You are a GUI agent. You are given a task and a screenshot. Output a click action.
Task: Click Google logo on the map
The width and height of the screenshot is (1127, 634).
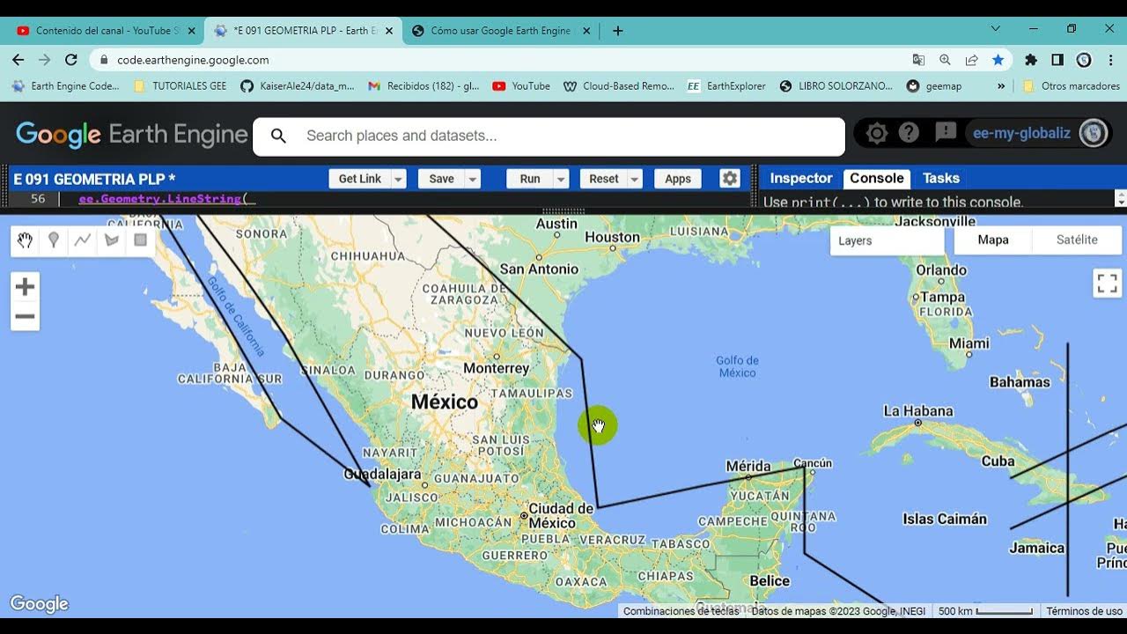pos(39,603)
